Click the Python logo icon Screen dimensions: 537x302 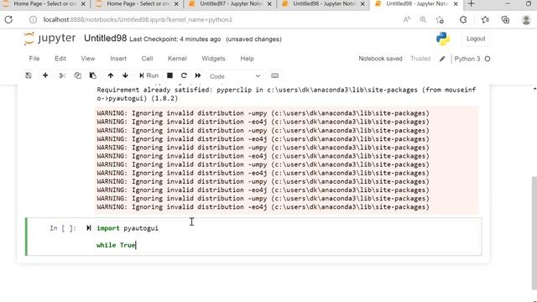coord(443,39)
